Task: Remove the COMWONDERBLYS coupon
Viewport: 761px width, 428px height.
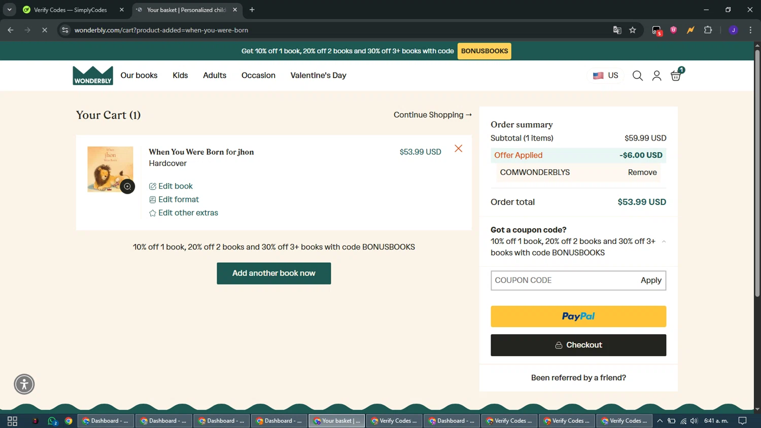Action: pyautogui.click(x=642, y=172)
